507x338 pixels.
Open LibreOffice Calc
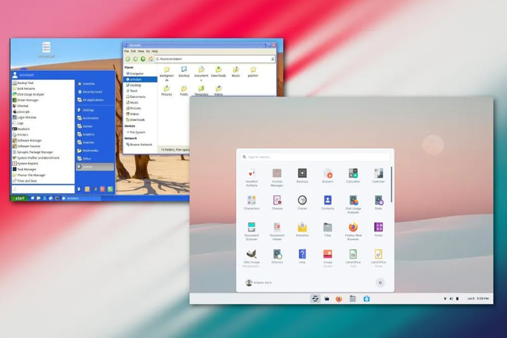[x=353, y=255]
